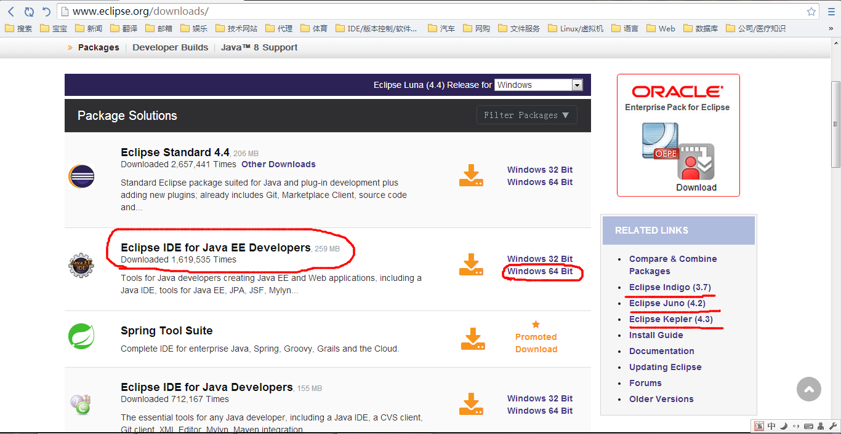Open the Spring Tool Suite title link
The height and width of the screenshot is (434, 841).
(167, 331)
